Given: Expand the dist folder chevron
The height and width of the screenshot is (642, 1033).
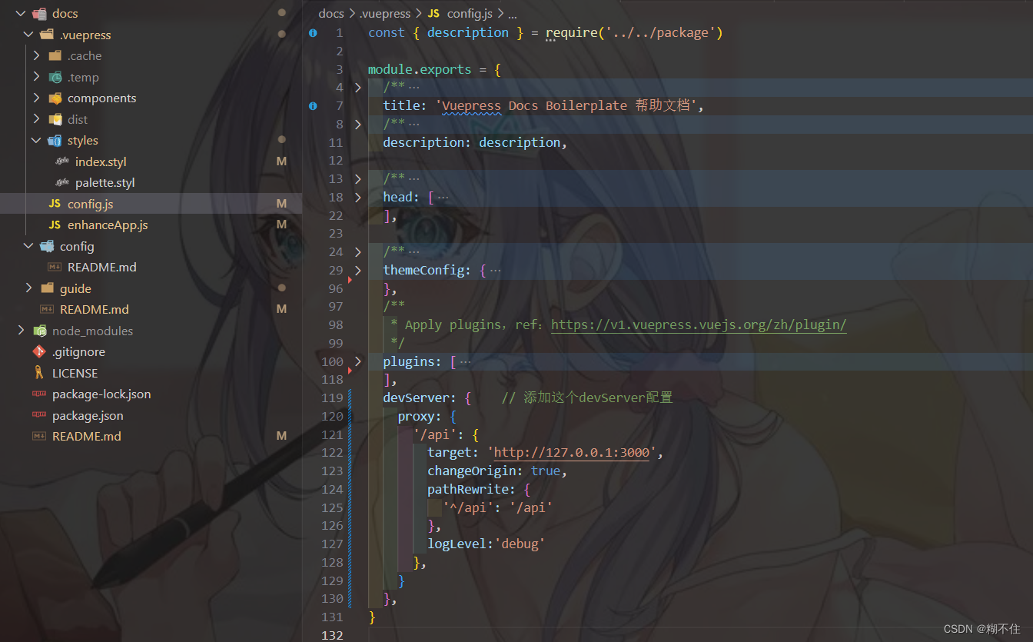Looking at the screenshot, I should tap(36, 119).
